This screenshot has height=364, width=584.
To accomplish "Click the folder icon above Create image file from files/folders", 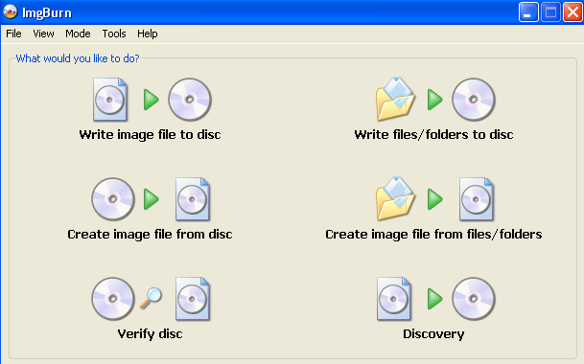I will (395, 198).
